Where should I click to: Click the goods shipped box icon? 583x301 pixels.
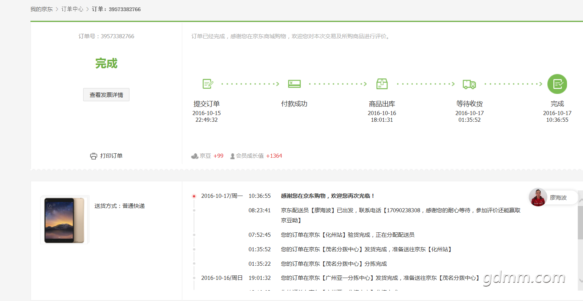[382, 84]
